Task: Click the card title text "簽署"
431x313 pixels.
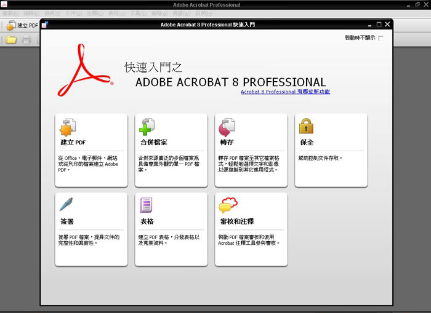Action: [67, 221]
